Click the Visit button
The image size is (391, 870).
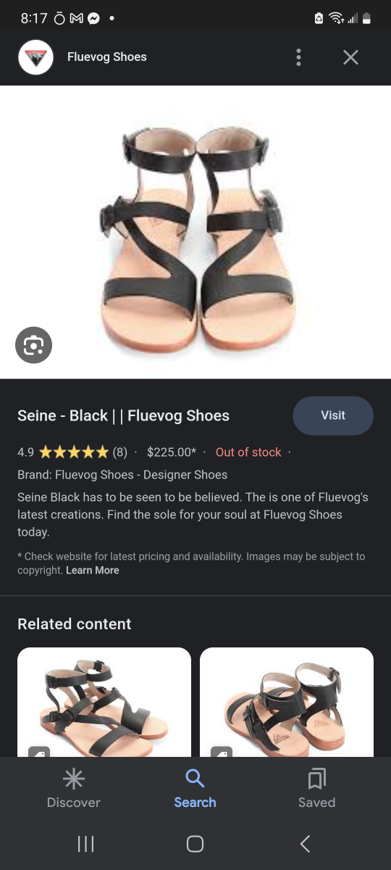(333, 415)
